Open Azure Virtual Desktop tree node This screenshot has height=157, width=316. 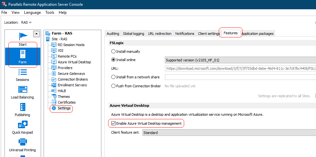(74, 62)
